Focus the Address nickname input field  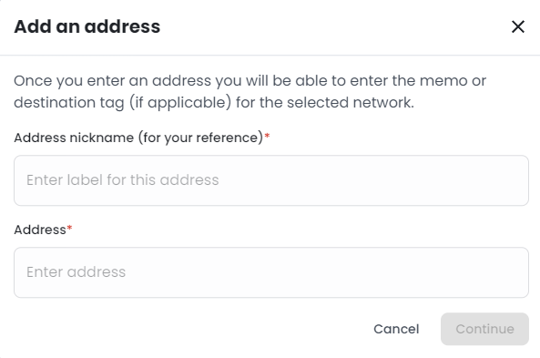pyautogui.click(x=271, y=180)
